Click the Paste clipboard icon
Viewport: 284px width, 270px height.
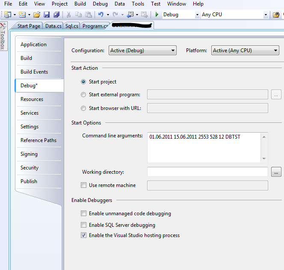[89, 15]
